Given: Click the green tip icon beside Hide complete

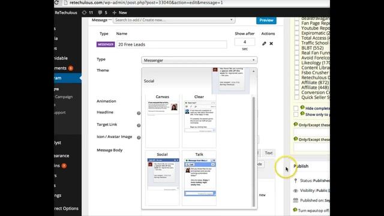Looking at the screenshot, I should pos(302,107).
